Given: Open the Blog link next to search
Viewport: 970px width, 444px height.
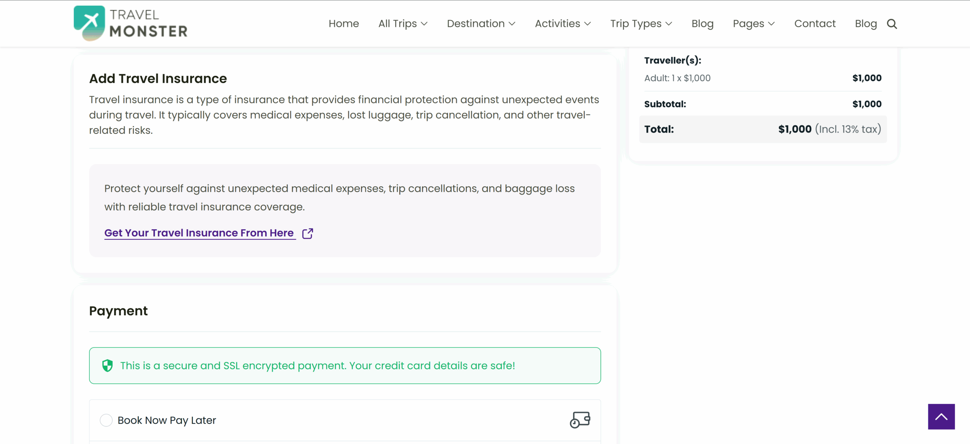Looking at the screenshot, I should pos(866,23).
